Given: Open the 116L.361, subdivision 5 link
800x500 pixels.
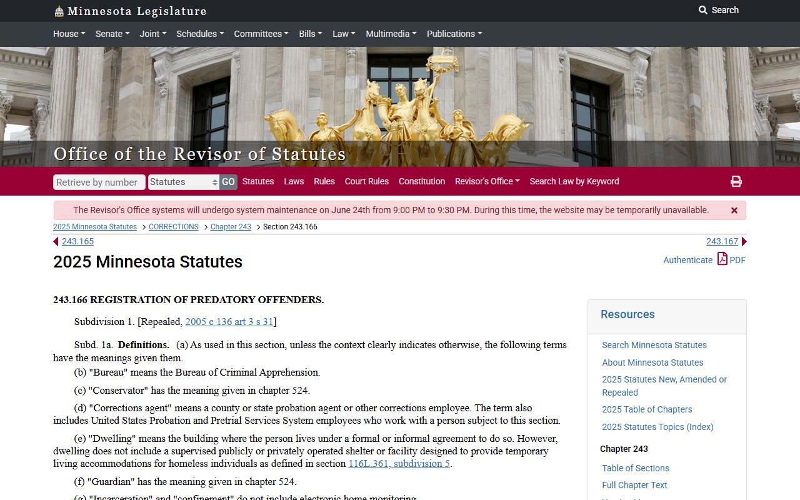Looking at the screenshot, I should pos(399,464).
